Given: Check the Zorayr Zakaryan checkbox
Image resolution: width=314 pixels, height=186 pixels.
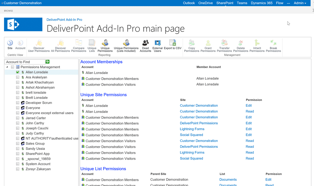Looking at the screenshot, I should (17, 169).
